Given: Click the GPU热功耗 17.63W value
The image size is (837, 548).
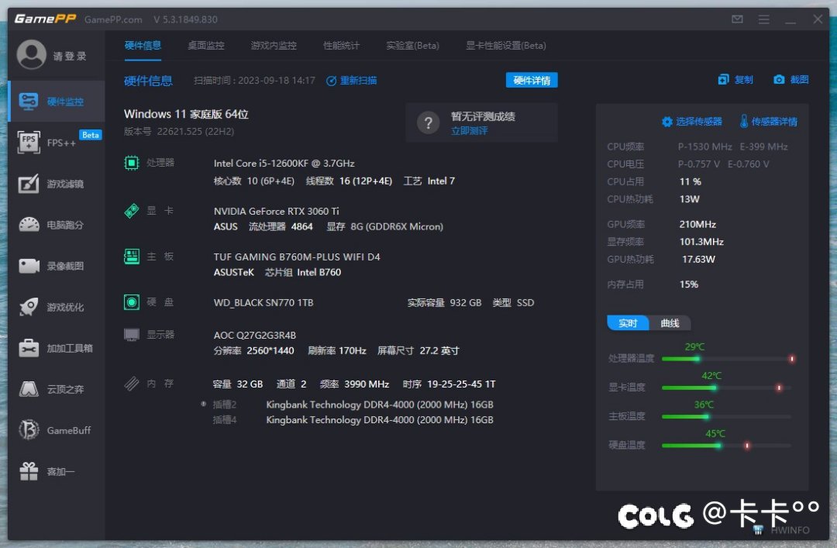Looking at the screenshot, I should pyautogui.click(x=699, y=259).
